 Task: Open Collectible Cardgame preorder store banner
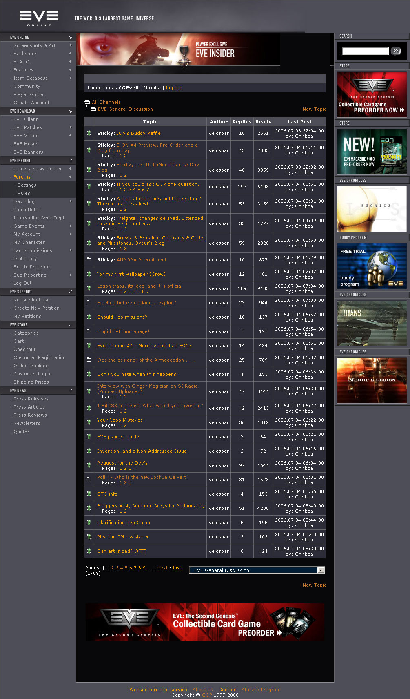(x=372, y=94)
